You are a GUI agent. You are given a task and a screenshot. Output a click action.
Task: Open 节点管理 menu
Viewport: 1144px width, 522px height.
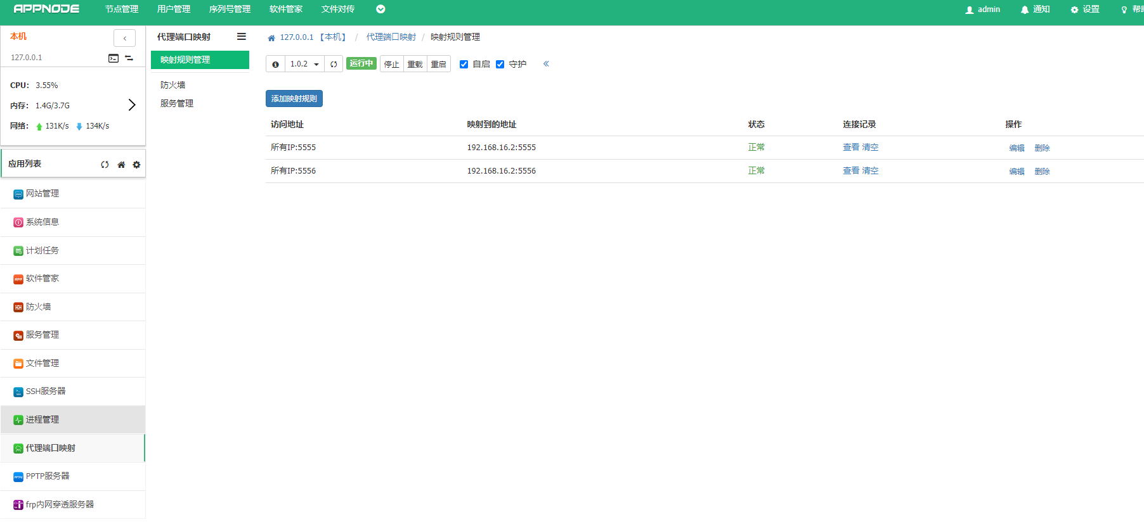pyautogui.click(x=122, y=9)
